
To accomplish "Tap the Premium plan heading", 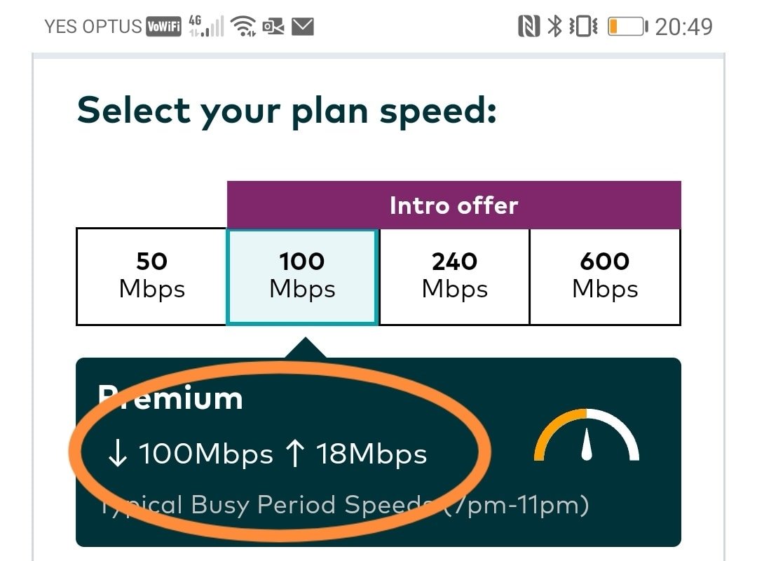I will click(170, 398).
